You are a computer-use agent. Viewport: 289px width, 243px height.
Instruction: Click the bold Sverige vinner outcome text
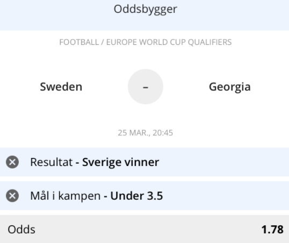click(x=120, y=162)
